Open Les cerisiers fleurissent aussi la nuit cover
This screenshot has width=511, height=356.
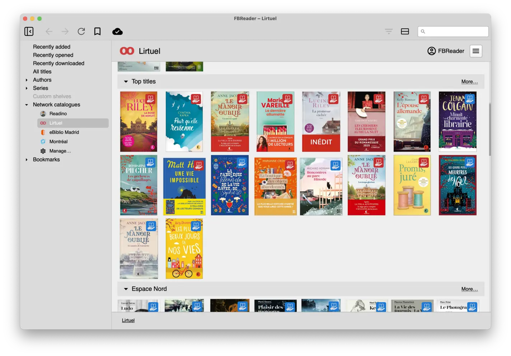(x=366, y=122)
